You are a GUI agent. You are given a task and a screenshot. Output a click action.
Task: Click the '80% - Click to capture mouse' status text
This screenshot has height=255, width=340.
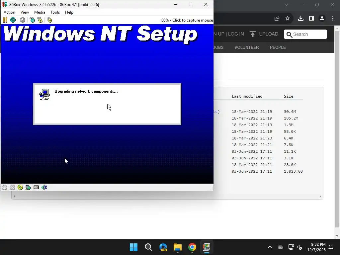(187, 20)
